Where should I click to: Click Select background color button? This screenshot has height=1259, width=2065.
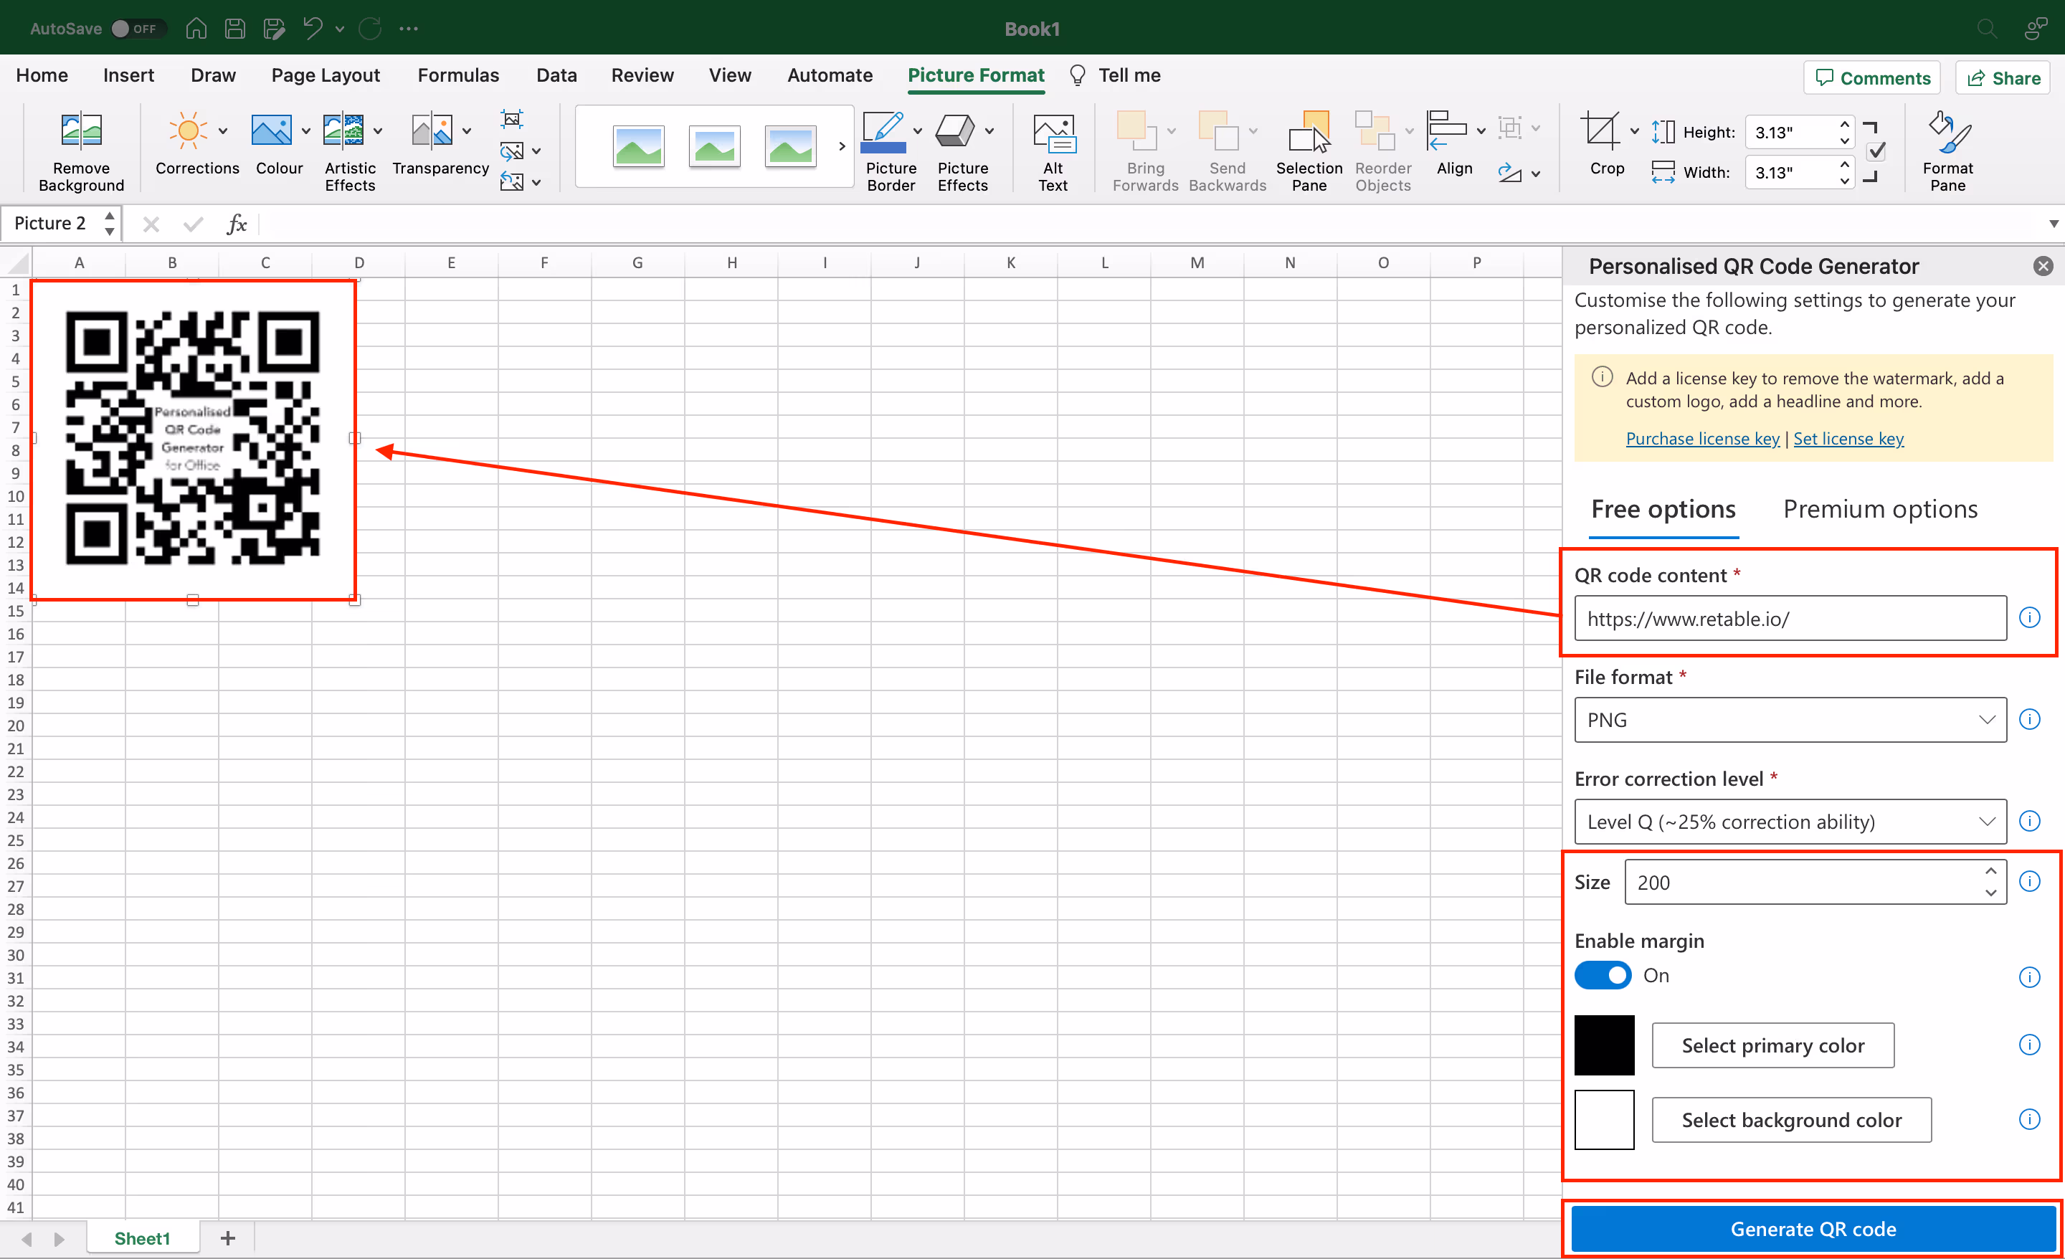(x=1791, y=1120)
